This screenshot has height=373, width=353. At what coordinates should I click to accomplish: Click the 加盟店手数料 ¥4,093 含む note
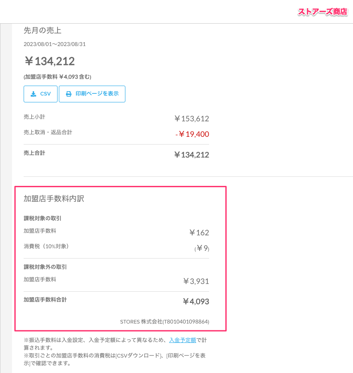tap(57, 77)
